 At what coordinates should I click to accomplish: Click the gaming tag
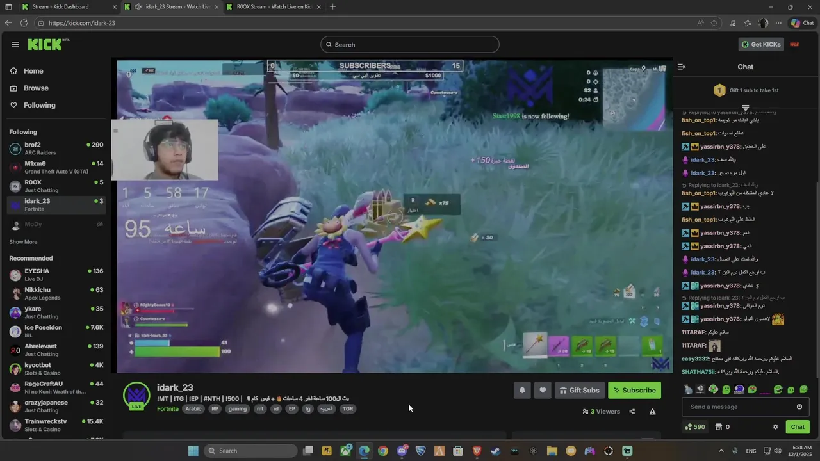(x=237, y=409)
